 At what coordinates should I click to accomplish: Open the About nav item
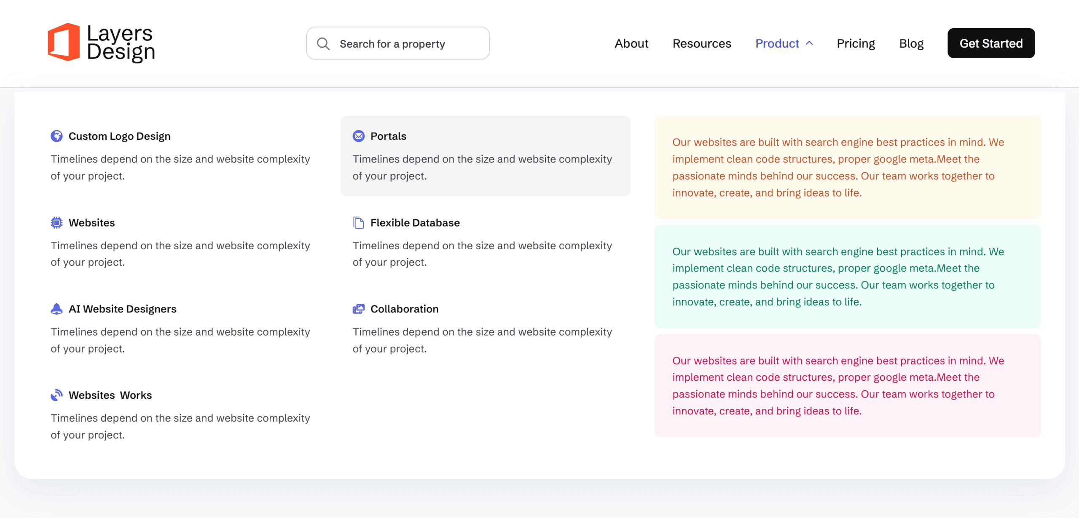(x=631, y=43)
